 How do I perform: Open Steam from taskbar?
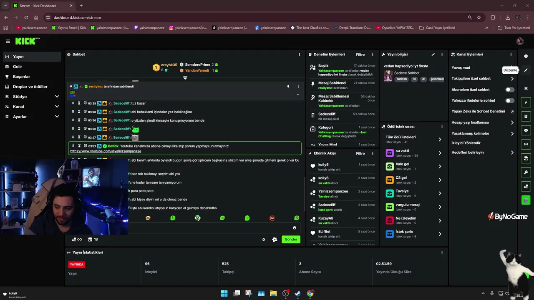point(297,293)
